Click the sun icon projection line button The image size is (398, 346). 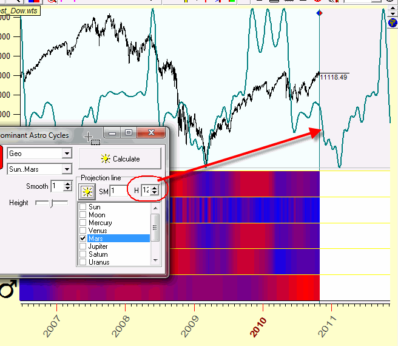pyautogui.click(x=87, y=191)
